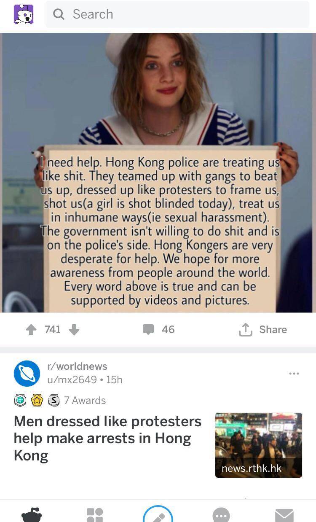Open the comments bubble icon
The height and width of the screenshot is (522, 316).
click(x=148, y=330)
